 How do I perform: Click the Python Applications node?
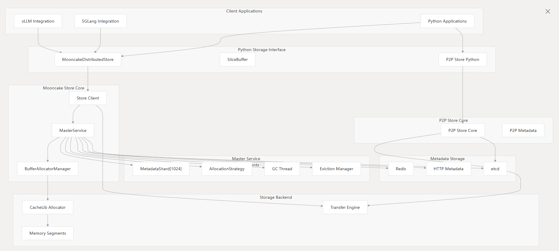pos(447,21)
